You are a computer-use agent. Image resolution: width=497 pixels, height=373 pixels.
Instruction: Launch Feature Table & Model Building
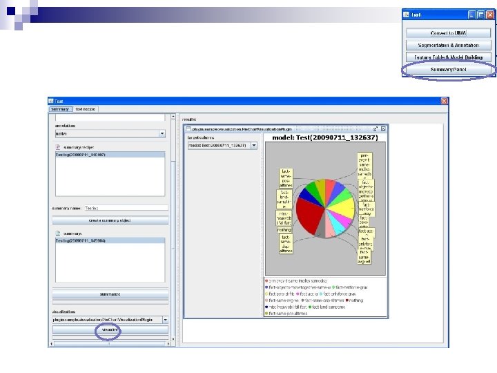point(448,57)
